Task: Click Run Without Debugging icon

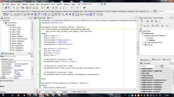Action: tap(48, 8)
